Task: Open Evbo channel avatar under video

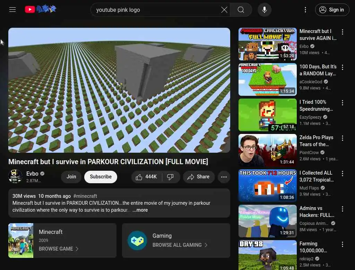Action: click(x=15, y=176)
